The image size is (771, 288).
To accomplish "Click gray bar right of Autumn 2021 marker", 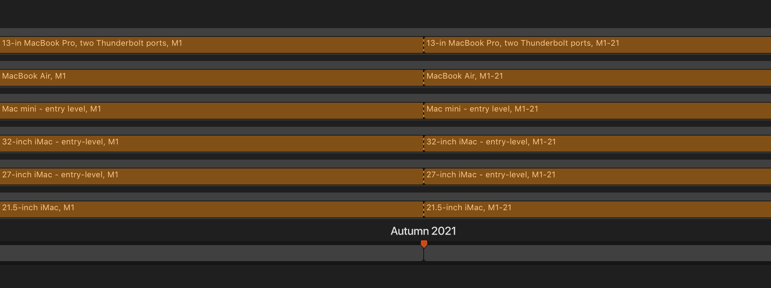I will click(x=598, y=254).
